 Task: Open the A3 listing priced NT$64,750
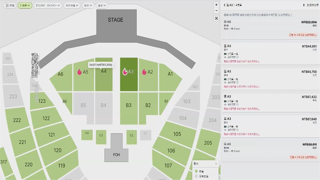(270, 79)
